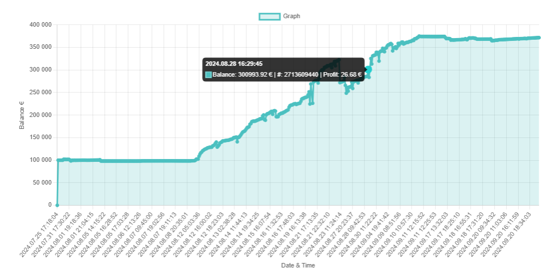559x280 pixels.
Task: Click the Balance € axis title
Action: point(22,115)
